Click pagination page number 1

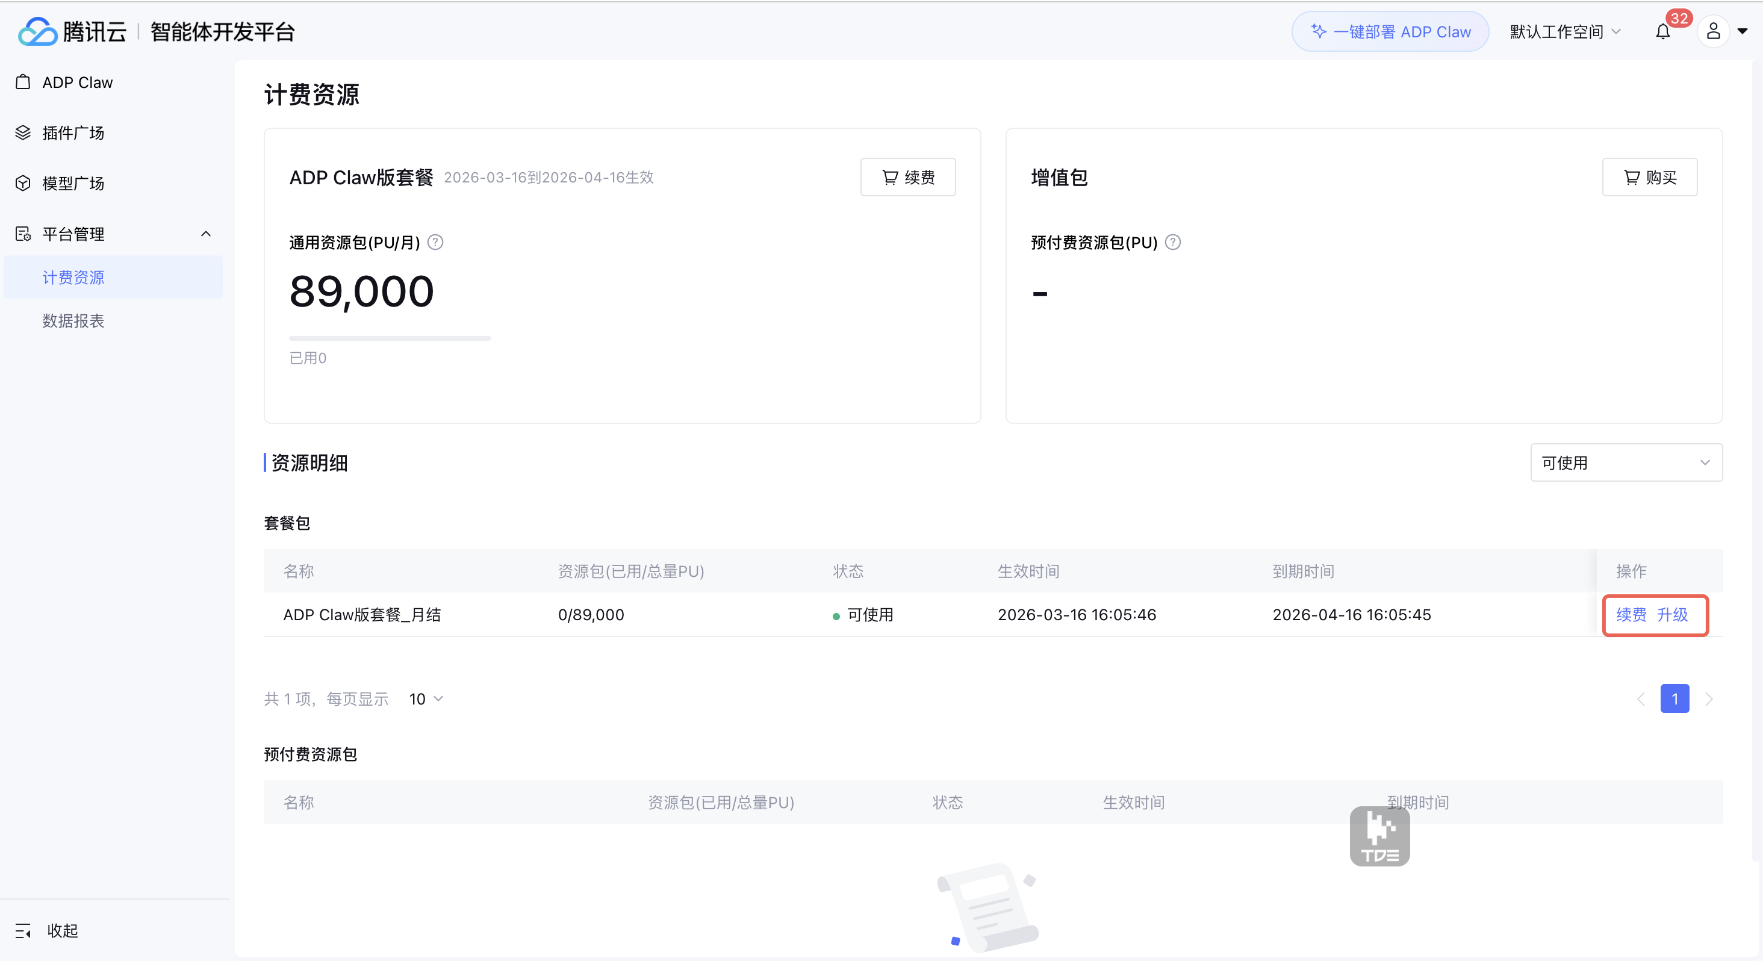(x=1674, y=699)
